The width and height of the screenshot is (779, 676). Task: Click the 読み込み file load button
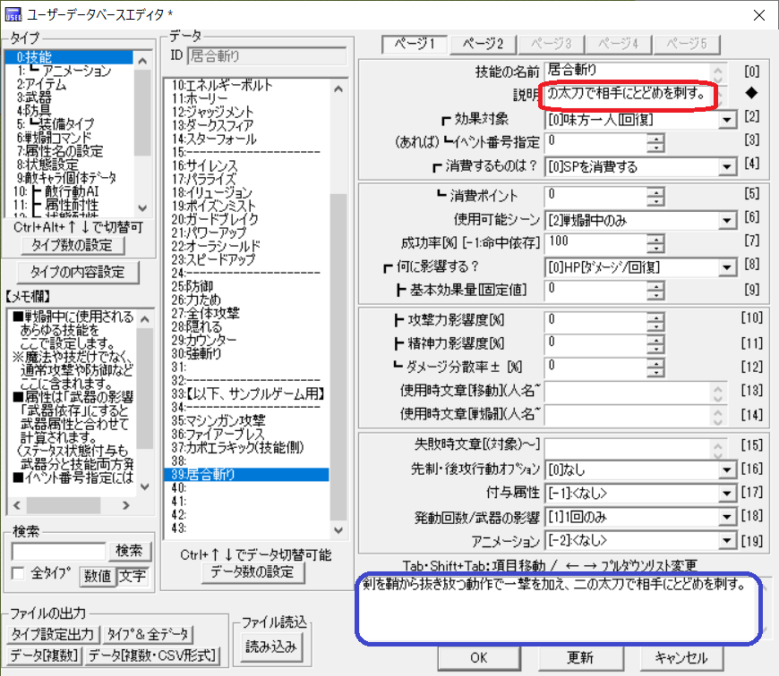coord(271,646)
